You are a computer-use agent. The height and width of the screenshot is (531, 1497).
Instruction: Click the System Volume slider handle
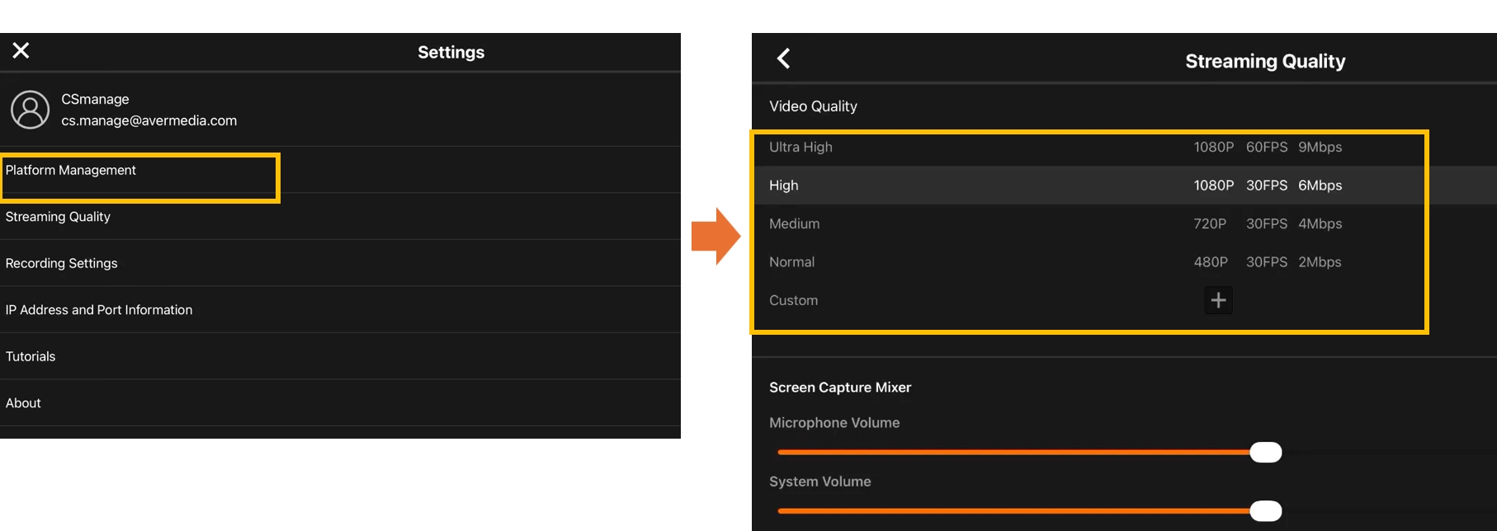[x=1265, y=511]
